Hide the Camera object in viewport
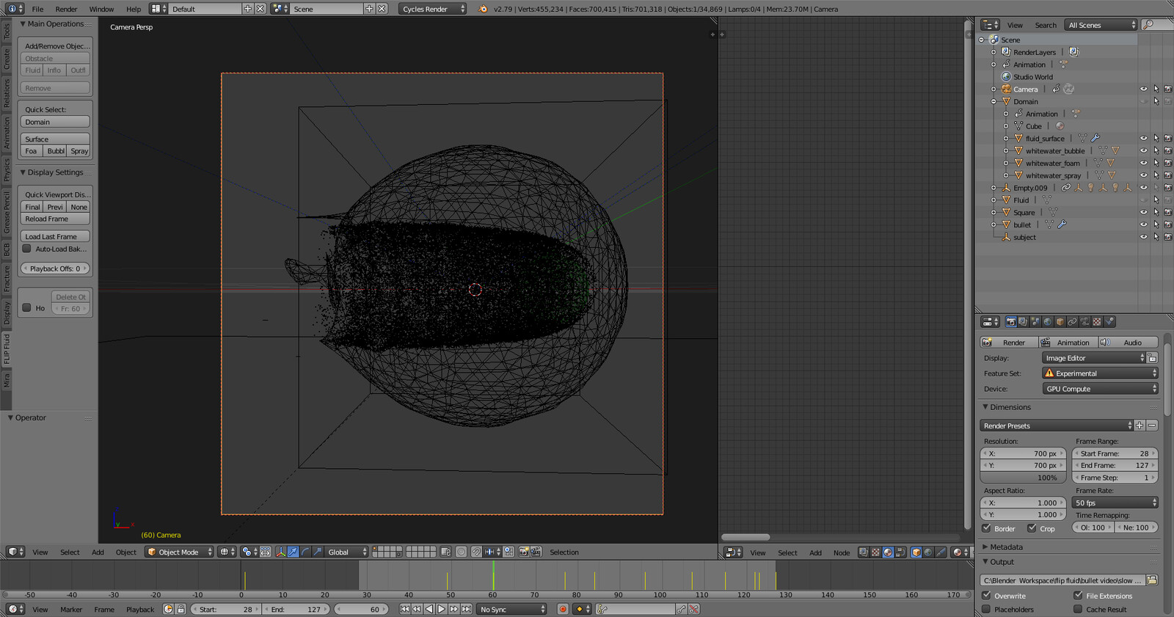Viewport: 1174px width, 617px height. click(1143, 89)
